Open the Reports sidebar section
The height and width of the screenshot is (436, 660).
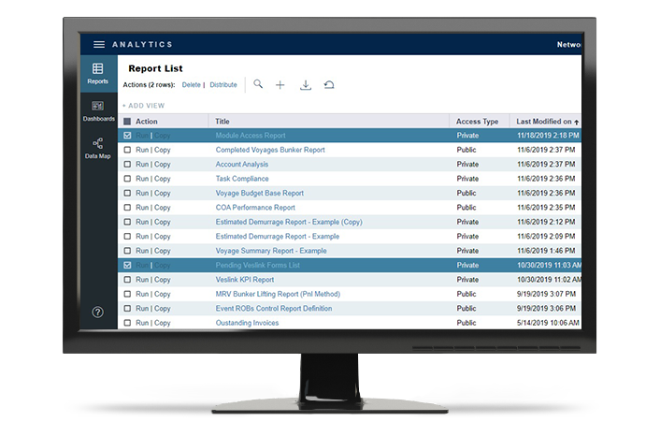click(97, 73)
